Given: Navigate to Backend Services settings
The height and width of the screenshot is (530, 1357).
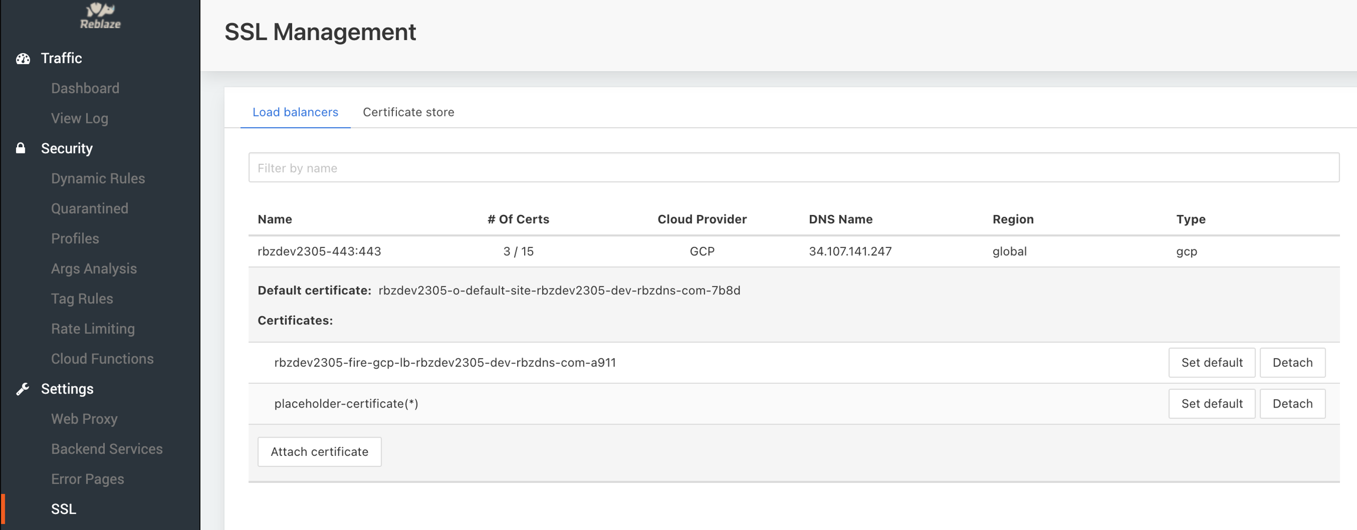Looking at the screenshot, I should (107, 449).
